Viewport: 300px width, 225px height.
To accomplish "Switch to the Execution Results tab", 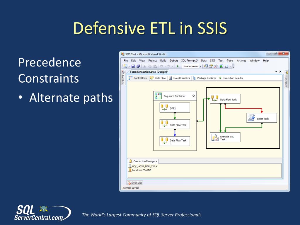I will click(231, 78).
